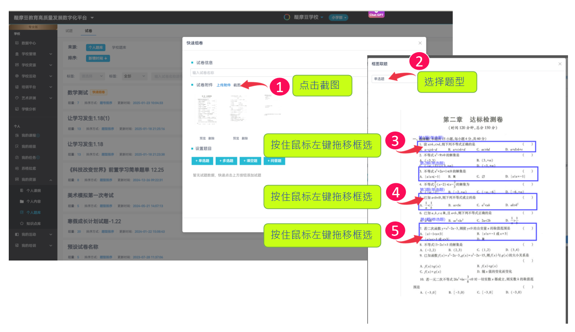Click the 知识点库 star icon
The height and width of the screenshot is (332, 575).
click(22, 224)
